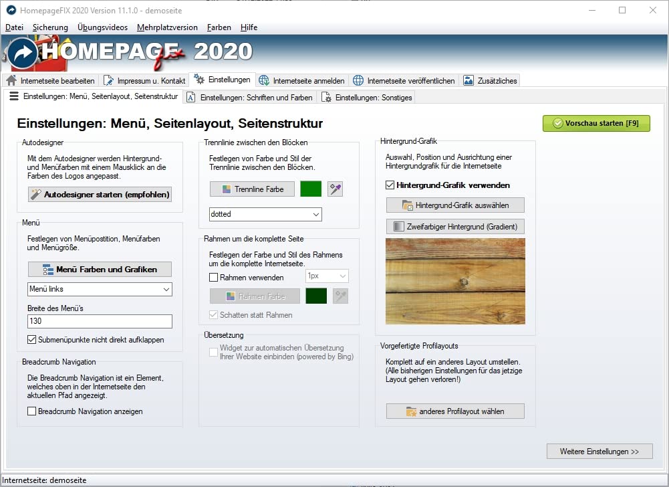Image resolution: width=669 pixels, height=487 pixels.
Task: Click the letter A icon on Schriften und Farben sub-tab
Action: [x=191, y=98]
